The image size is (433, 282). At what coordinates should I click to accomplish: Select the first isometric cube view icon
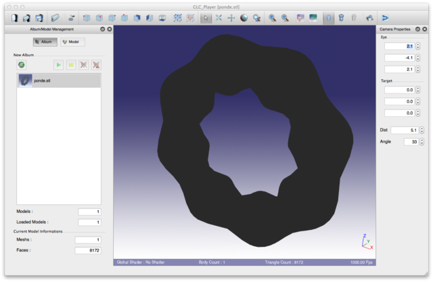click(87, 18)
